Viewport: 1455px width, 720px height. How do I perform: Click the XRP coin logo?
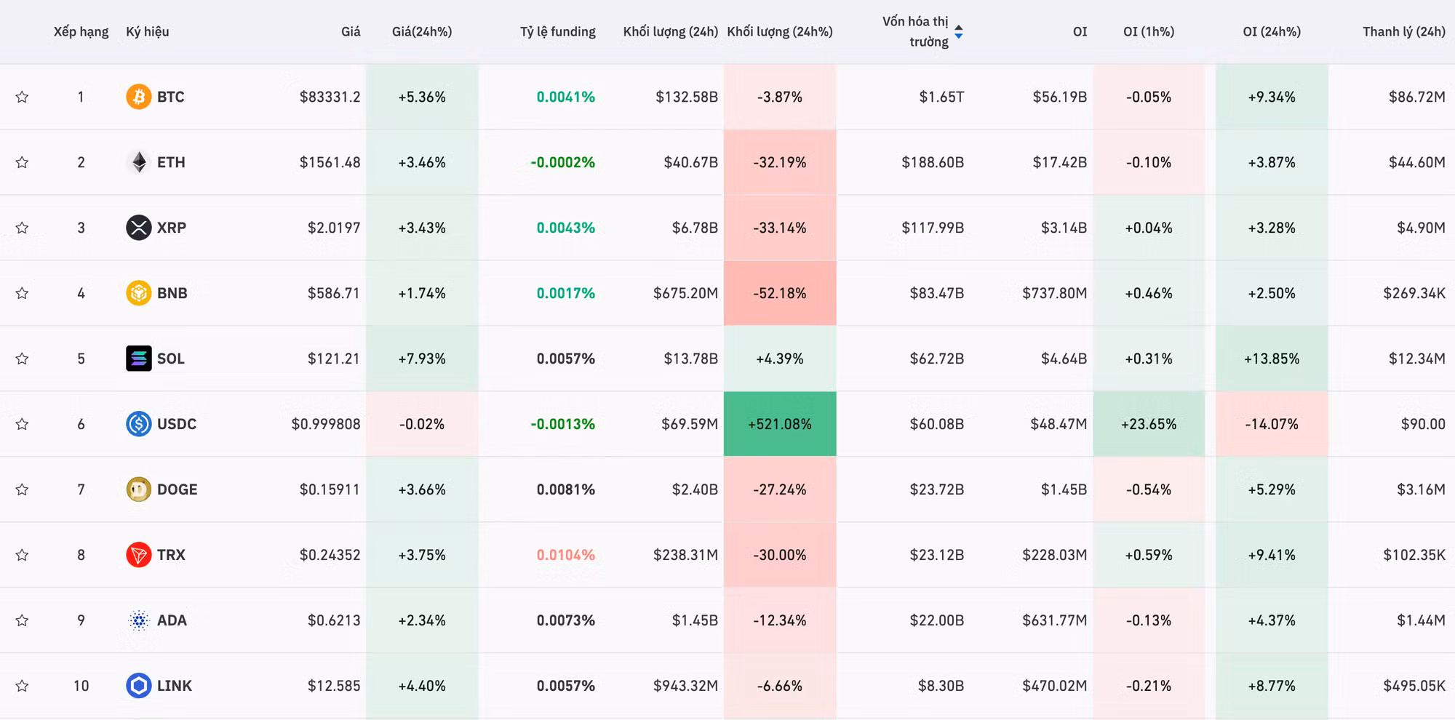point(138,228)
